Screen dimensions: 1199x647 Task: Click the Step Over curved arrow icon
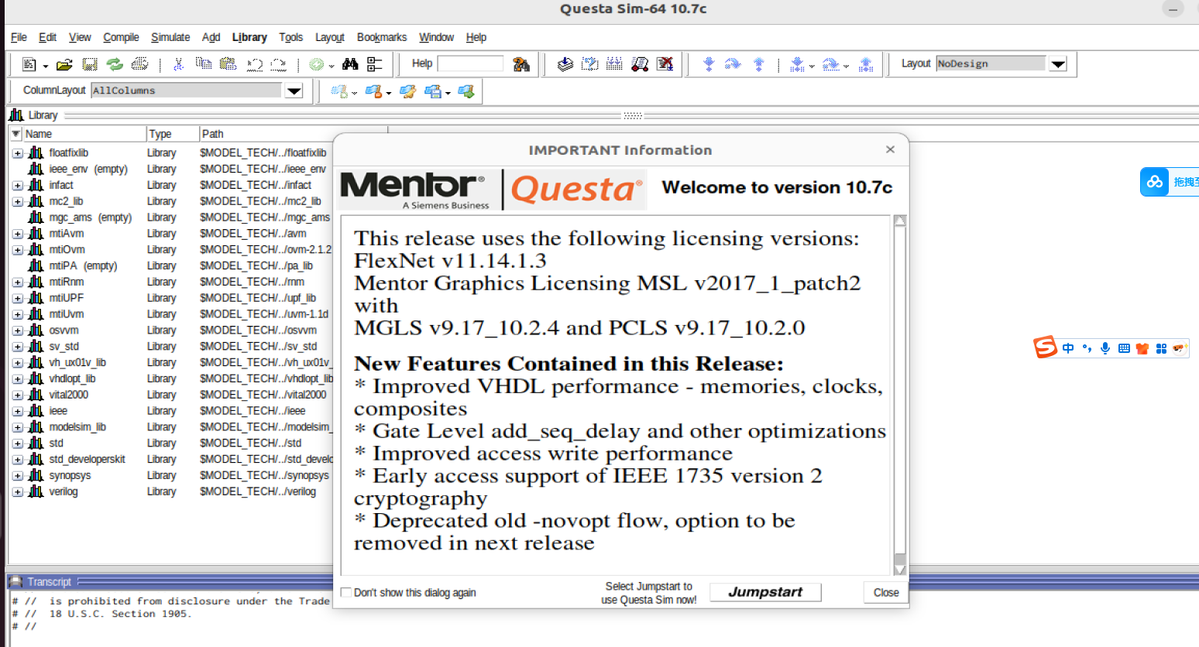click(x=733, y=64)
